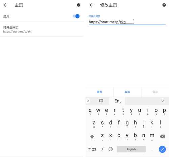Focus the homepage URL text field
Screen dimensions: 169x157
127,22
